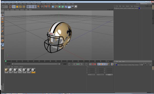Viewport: 154px width, 94px height.
Task: Click the green current-frame marker on timeline
Action: 6,61
